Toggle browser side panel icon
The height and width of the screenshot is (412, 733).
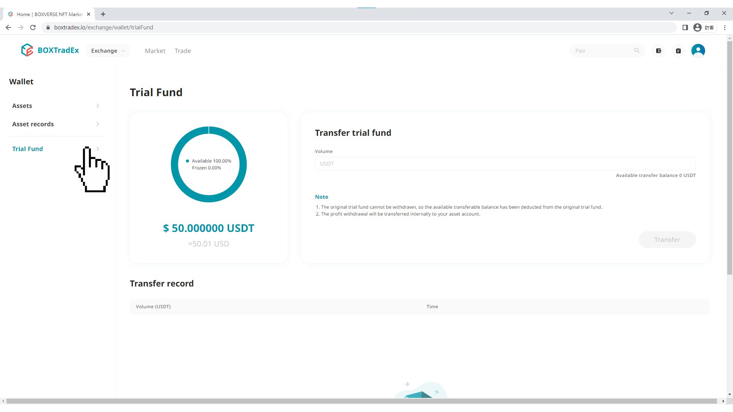pyautogui.click(x=685, y=27)
